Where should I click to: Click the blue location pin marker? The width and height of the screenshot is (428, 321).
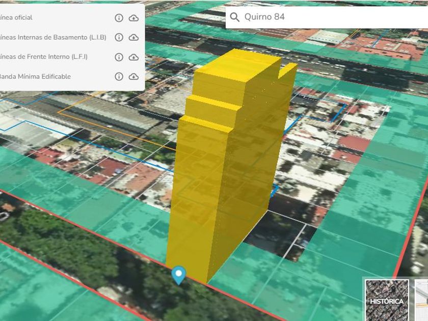[178, 274]
